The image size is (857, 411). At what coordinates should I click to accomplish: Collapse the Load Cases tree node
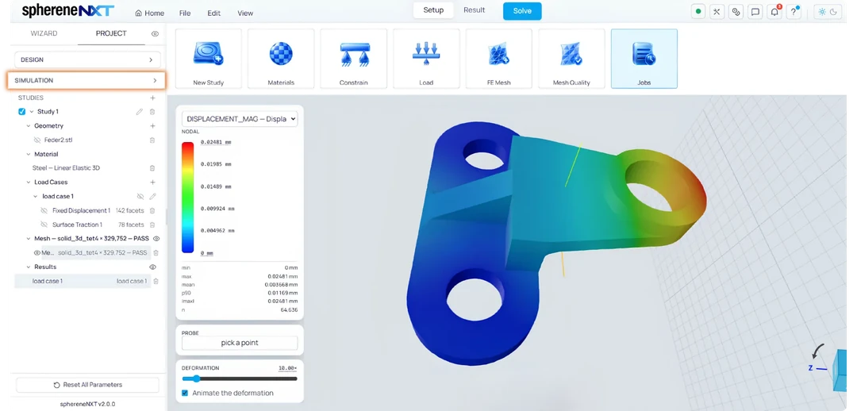tap(29, 182)
